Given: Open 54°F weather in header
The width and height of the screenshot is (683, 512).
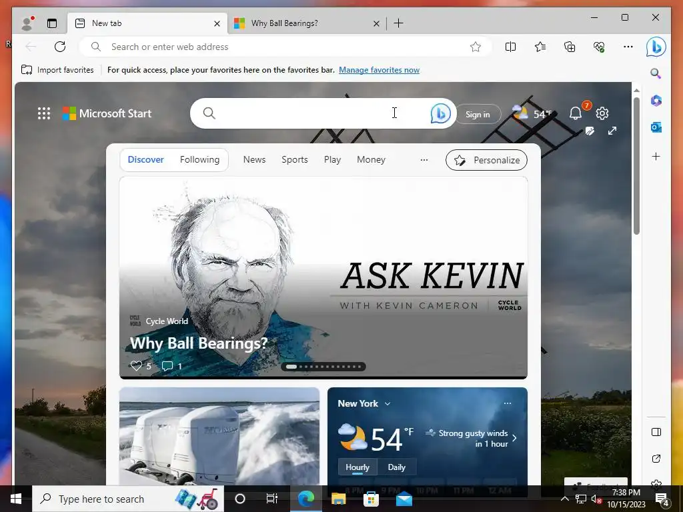Looking at the screenshot, I should (x=532, y=113).
